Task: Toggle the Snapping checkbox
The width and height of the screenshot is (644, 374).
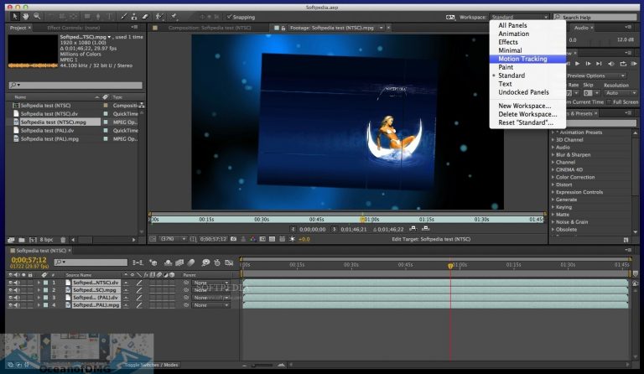Action: click(229, 17)
